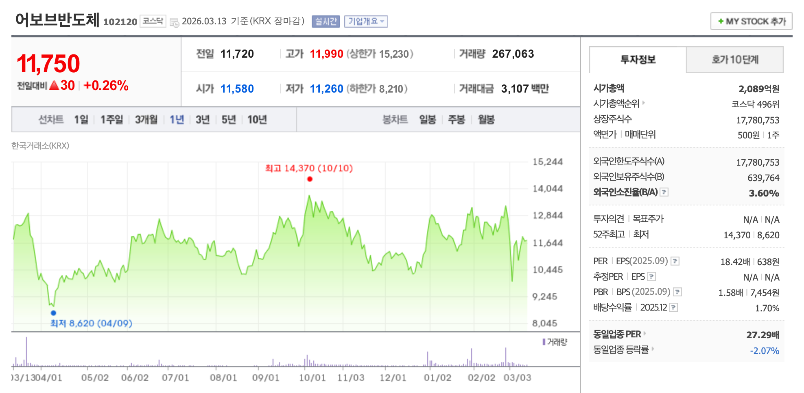This screenshot has width=804, height=393.
Task: Click help icon next to 추정PER EPS
Action: [651, 276]
